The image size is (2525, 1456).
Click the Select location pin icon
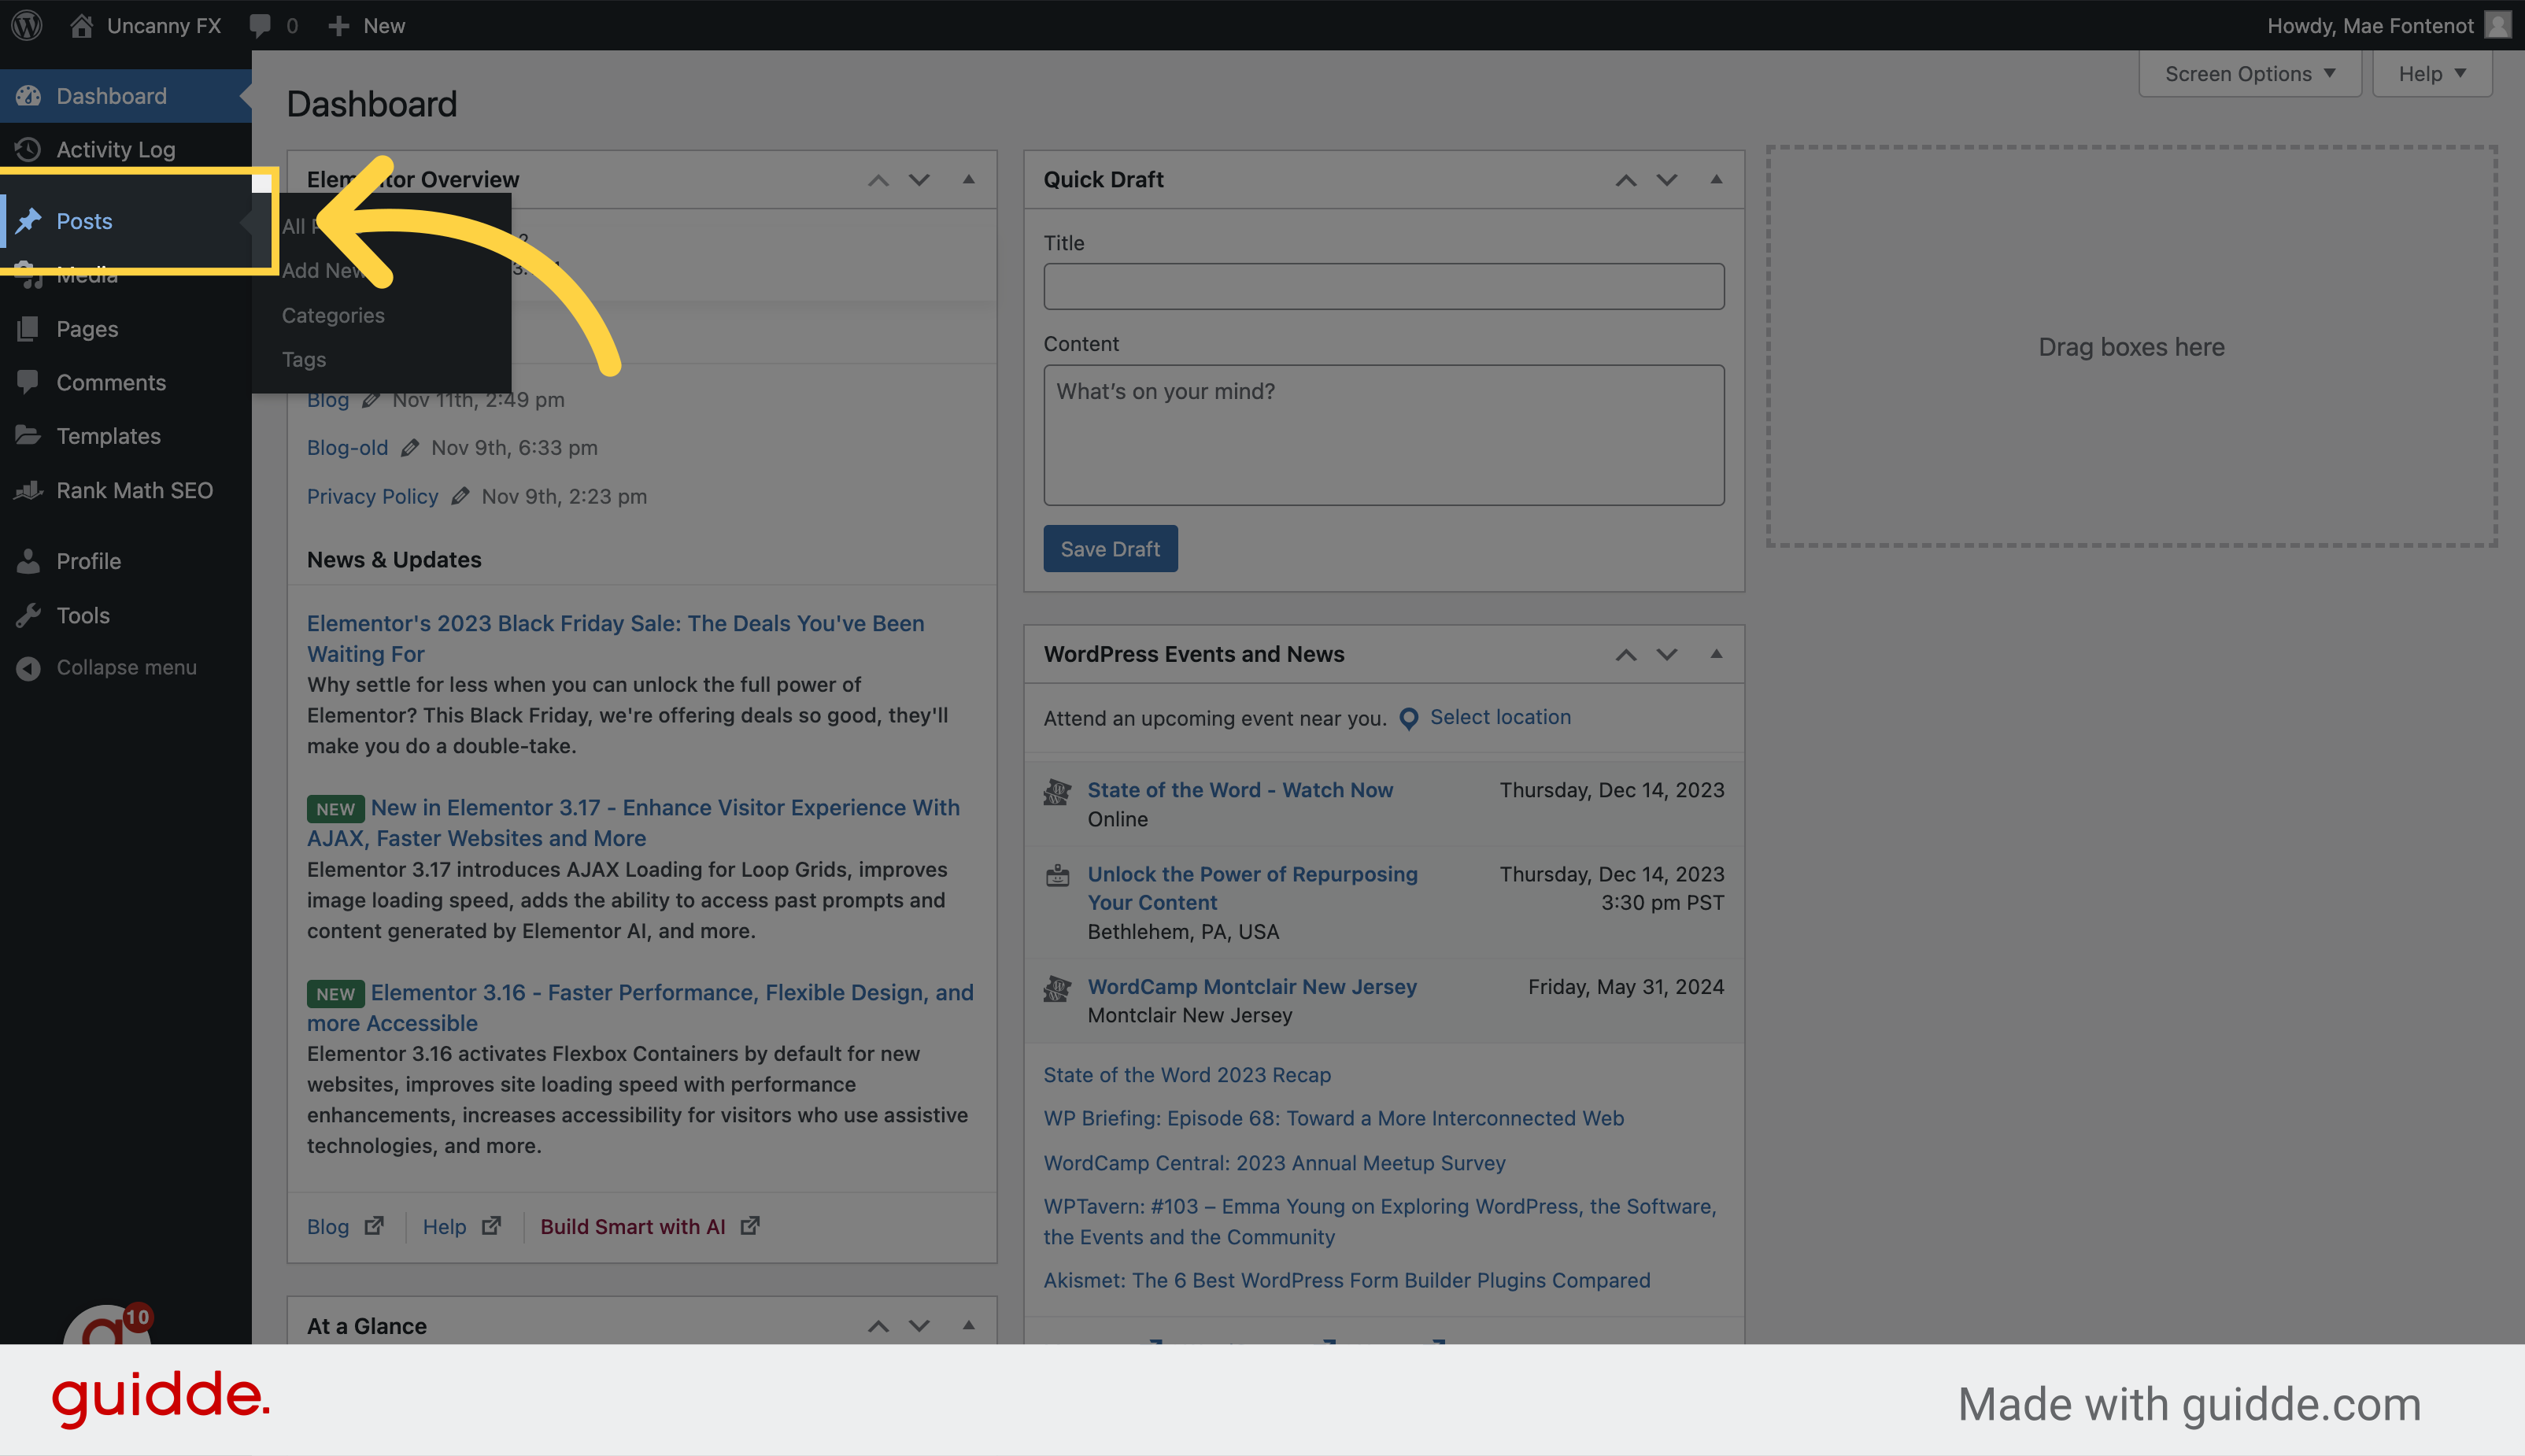click(1408, 718)
